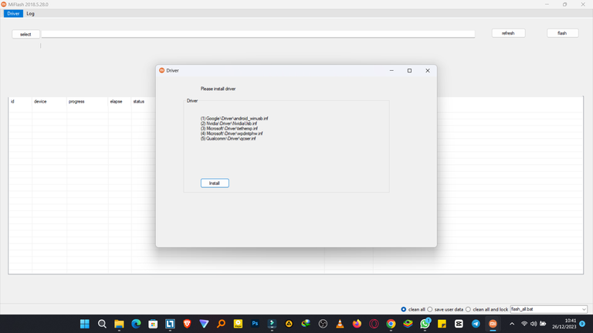Click the Microsoft wpdmtphw.inf driver entry
Viewport: 593px width, 333px height.
(232, 133)
